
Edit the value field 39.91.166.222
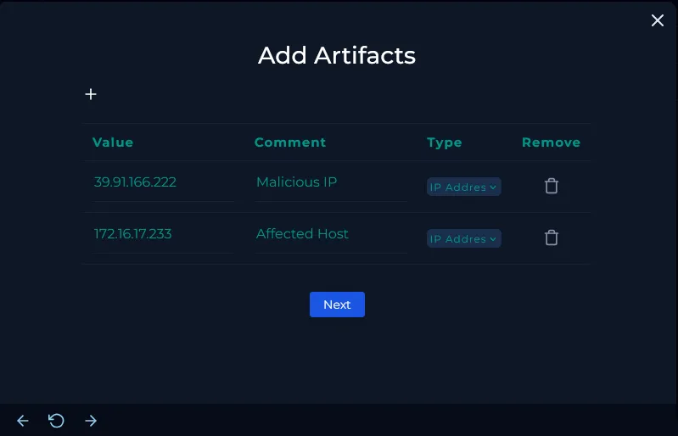coord(161,182)
